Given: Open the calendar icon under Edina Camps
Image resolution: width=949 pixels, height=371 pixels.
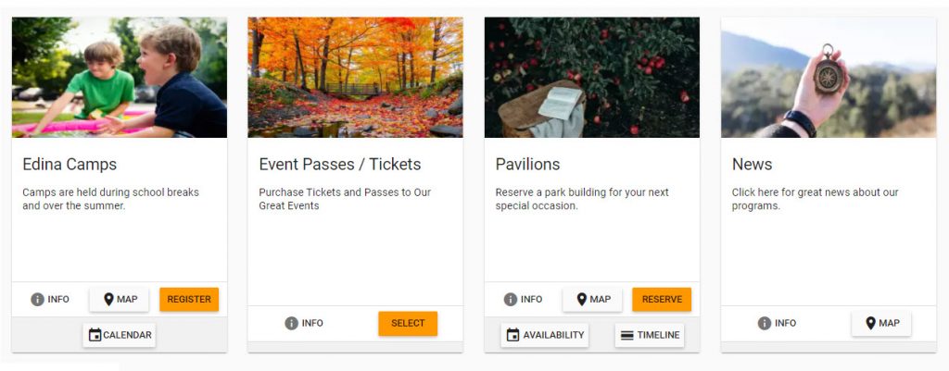Looking at the screenshot, I should 95,335.
